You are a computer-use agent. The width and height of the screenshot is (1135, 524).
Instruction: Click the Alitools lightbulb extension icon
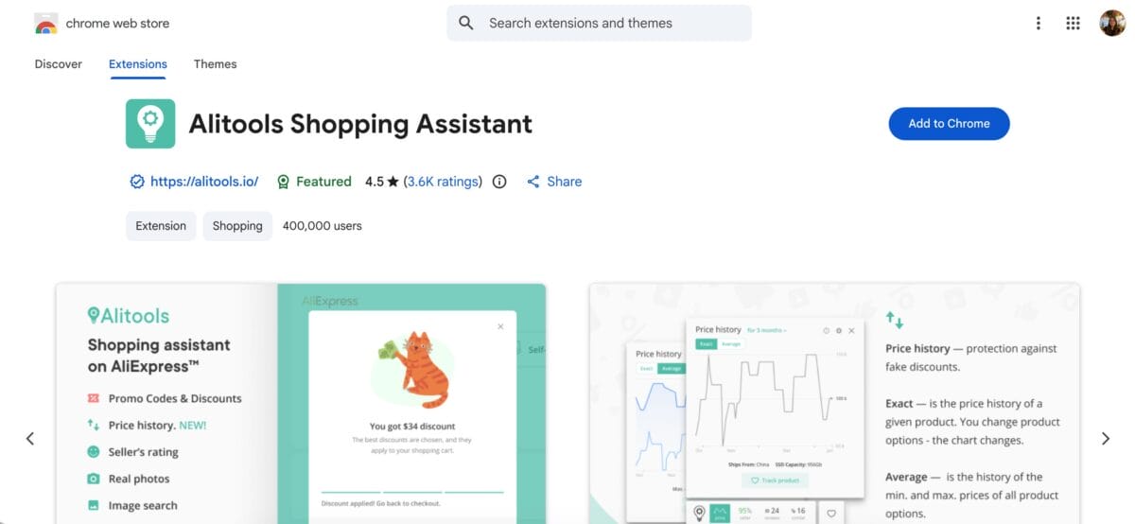point(150,124)
